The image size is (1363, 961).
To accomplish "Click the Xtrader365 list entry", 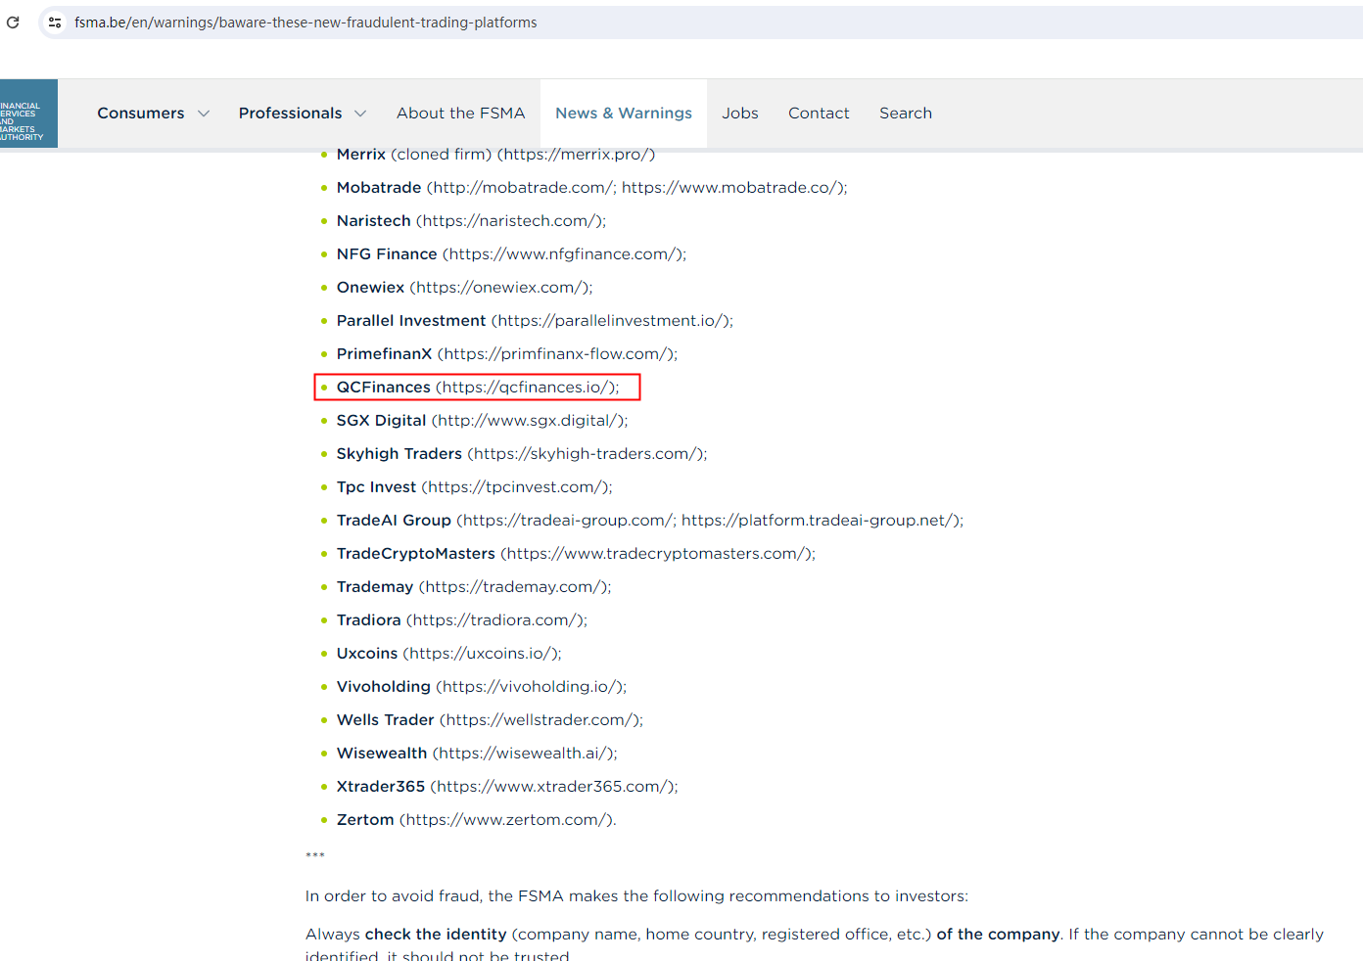I will [x=506, y=787].
